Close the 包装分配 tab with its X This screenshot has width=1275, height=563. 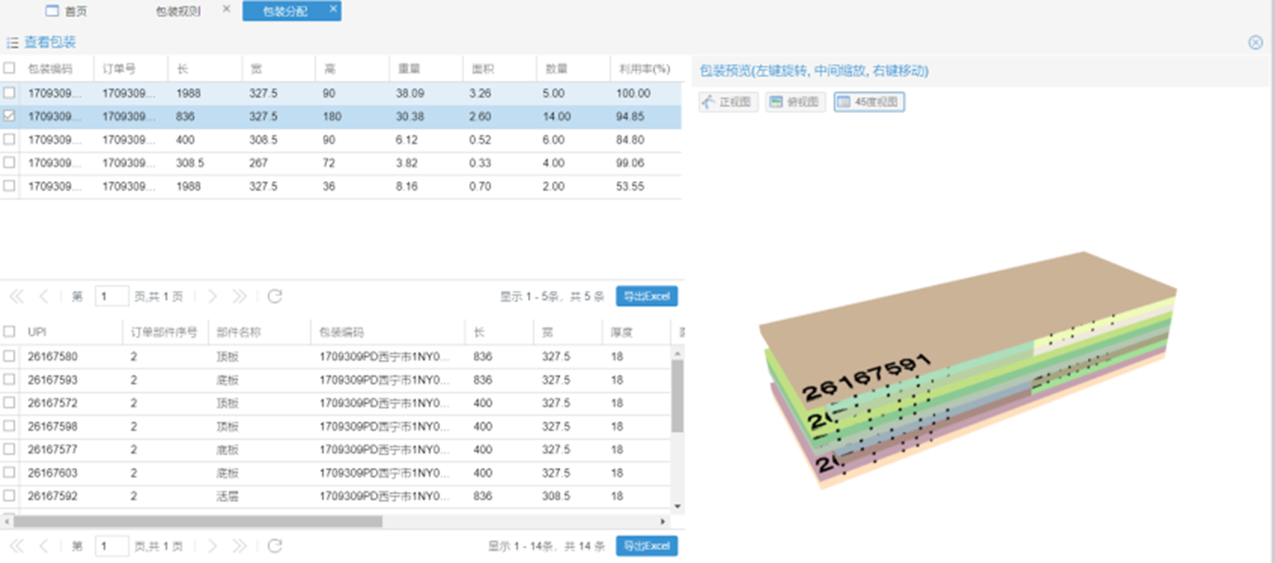click(333, 9)
